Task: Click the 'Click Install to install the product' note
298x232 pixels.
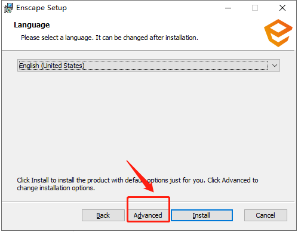Action: pyautogui.click(x=137, y=184)
